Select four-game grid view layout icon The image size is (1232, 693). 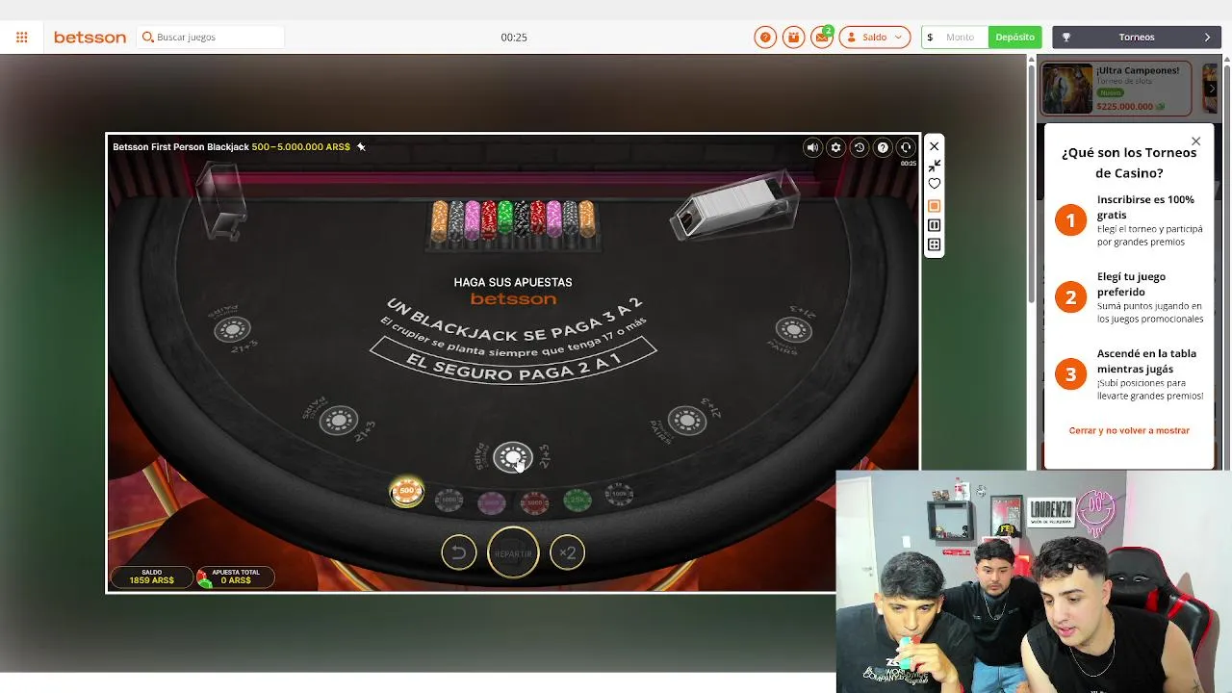pyautogui.click(x=934, y=245)
